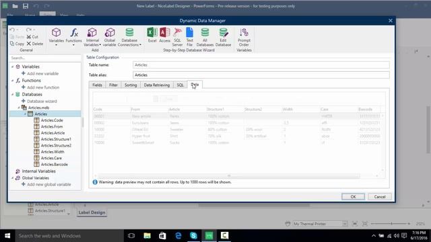The width and height of the screenshot is (431, 242).
Task: Click the Delete command
Action: (x=35, y=44)
